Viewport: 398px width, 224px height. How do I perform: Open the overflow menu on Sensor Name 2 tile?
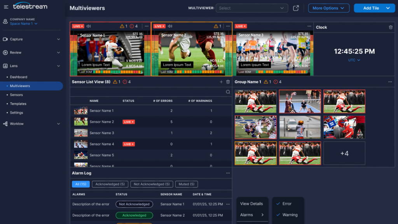(227, 26)
